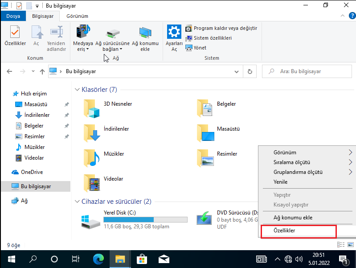Collapse the ribbon with the chevron

coord(342,16)
